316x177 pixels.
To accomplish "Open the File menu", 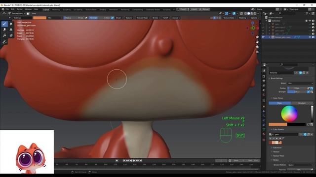I will tap(7, 9).
